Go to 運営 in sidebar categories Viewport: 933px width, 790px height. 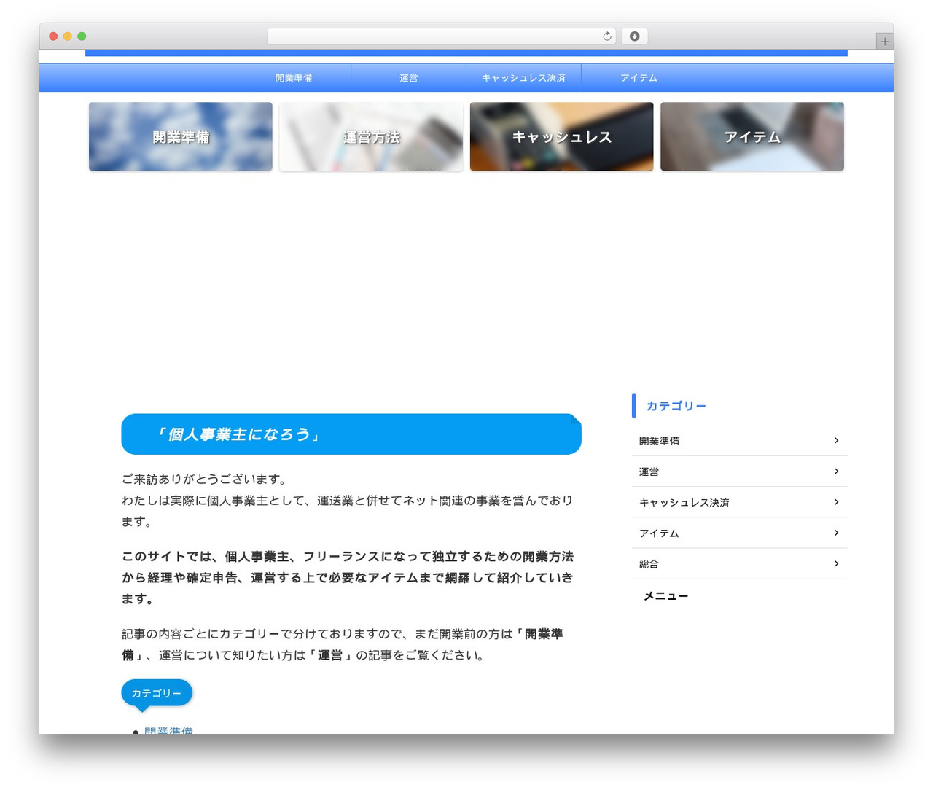[739, 472]
